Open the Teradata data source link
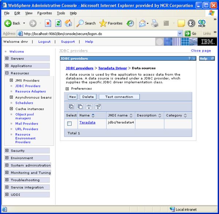The width and height of the screenshot is (219, 214). click(87, 122)
